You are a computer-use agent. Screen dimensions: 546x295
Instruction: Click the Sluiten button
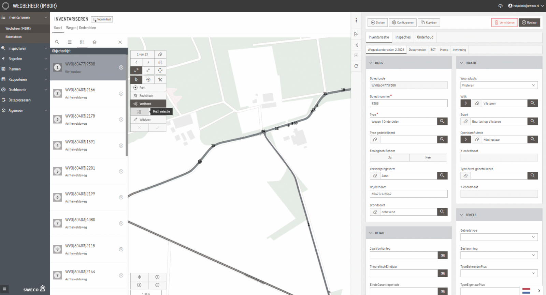point(377,22)
